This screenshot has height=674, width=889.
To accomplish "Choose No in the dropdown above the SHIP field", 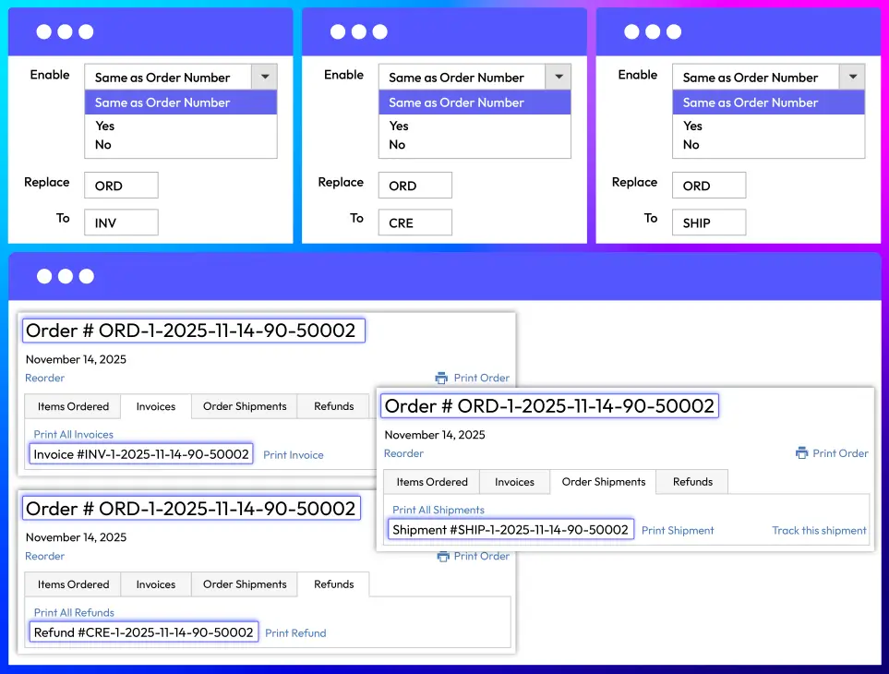I will click(691, 145).
